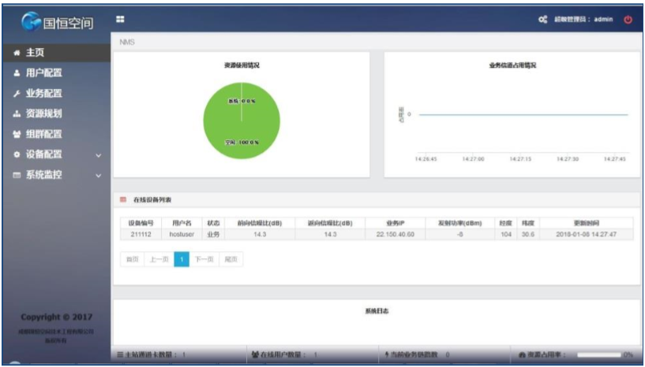Expand the 系统监控 submenu chevron
This screenshot has height=367, width=645.
click(x=99, y=176)
